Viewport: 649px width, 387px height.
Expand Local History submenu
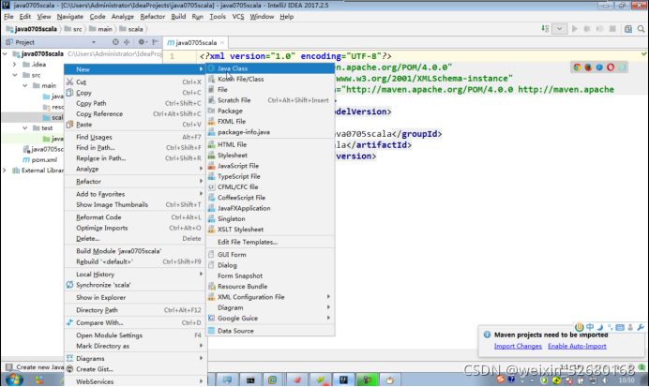tap(135, 275)
